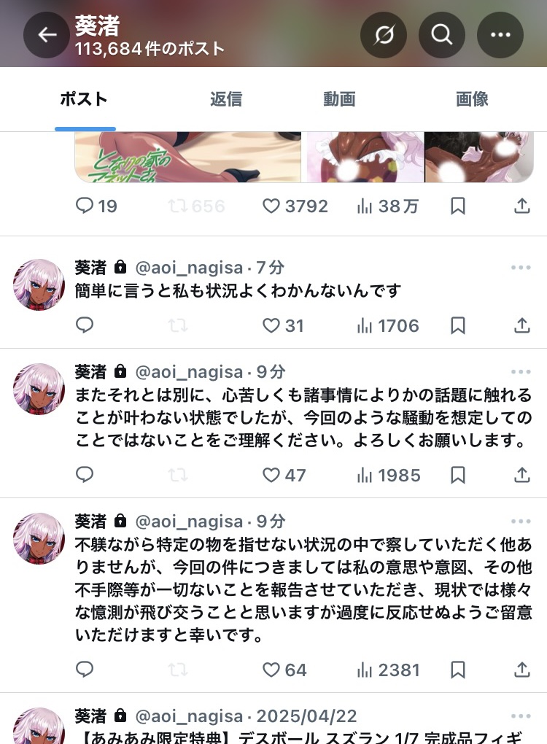Switch to the 返信 tab
The image size is (547, 744).
(226, 99)
